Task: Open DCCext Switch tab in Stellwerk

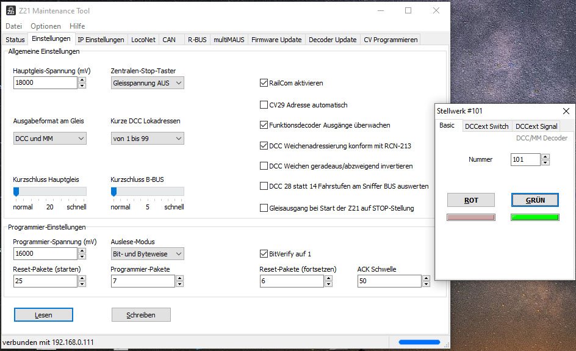Action: pyautogui.click(x=486, y=126)
